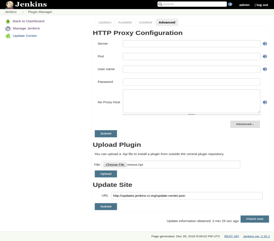Image resolution: width=274 pixels, height=241 pixels.
Task: Click the Check now button
Action: click(255, 219)
